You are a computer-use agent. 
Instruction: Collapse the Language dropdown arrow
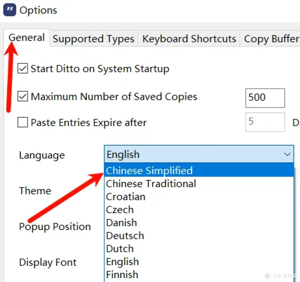(x=287, y=154)
